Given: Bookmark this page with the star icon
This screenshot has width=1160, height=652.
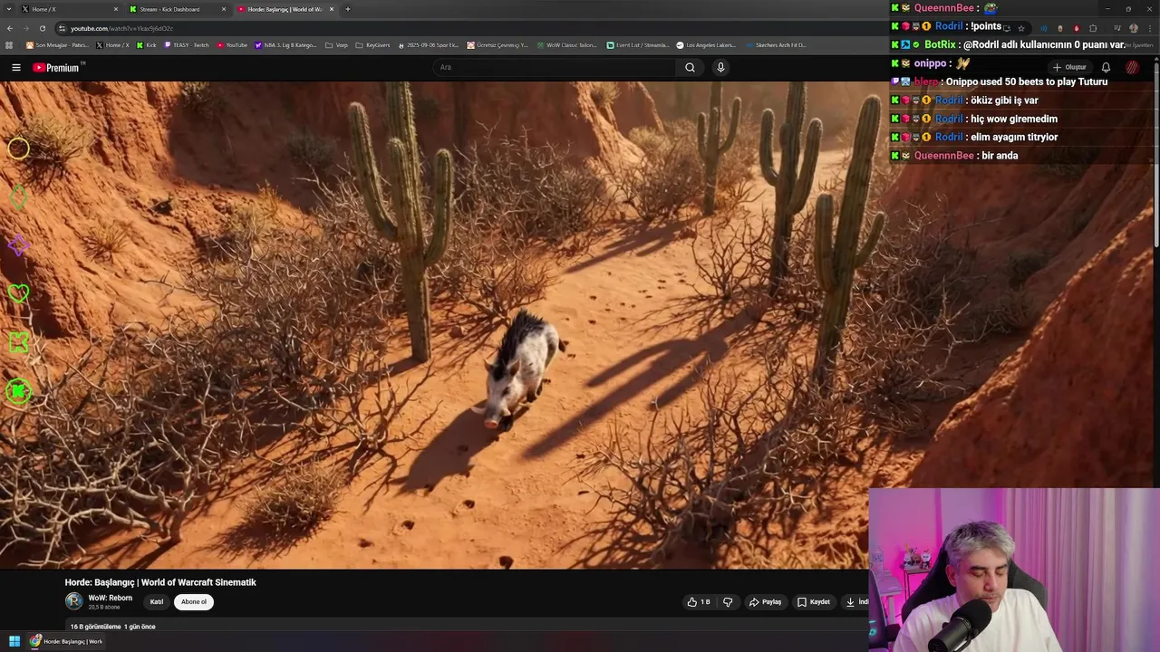Looking at the screenshot, I should click(1021, 28).
